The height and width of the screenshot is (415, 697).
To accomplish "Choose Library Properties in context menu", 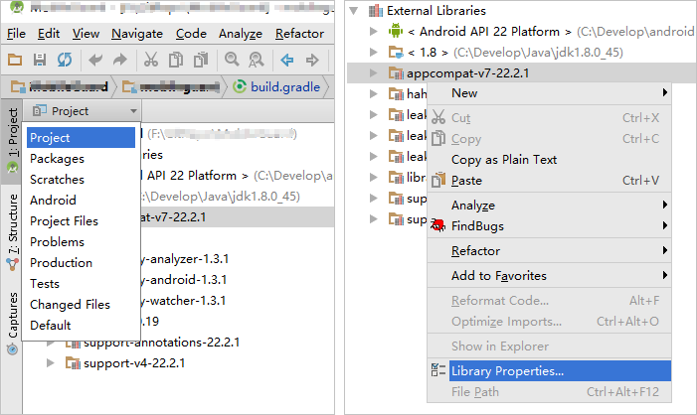I will 507,371.
